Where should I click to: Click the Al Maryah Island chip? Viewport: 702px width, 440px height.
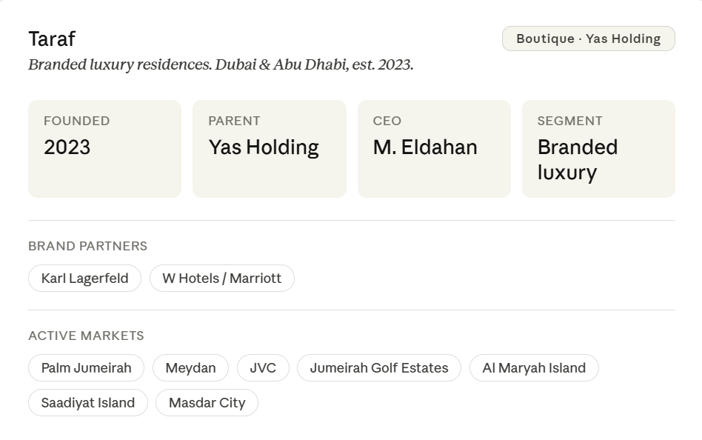534,368
